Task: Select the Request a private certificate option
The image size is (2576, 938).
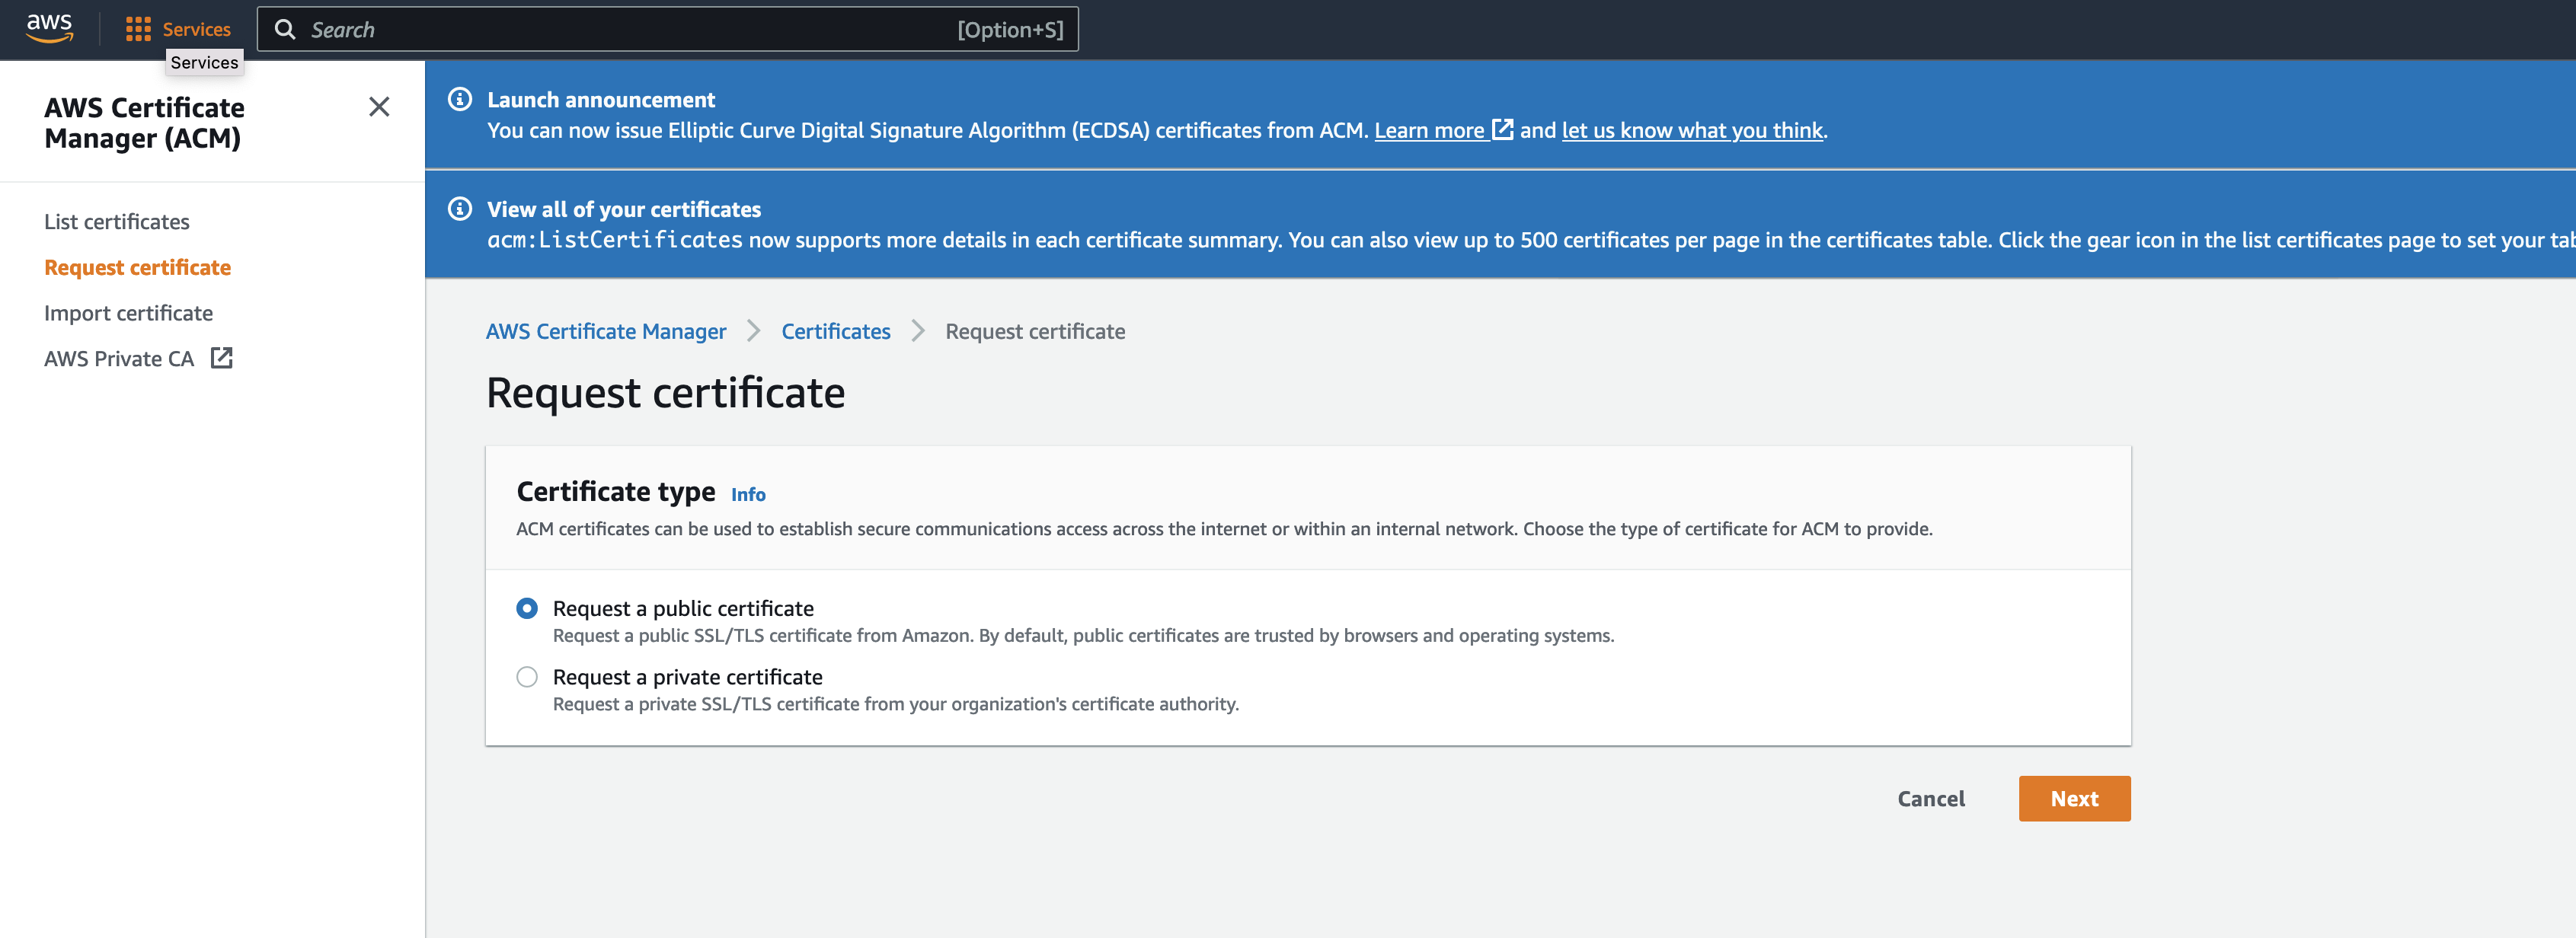Action: pyautogui.click(x=527, y=677)
